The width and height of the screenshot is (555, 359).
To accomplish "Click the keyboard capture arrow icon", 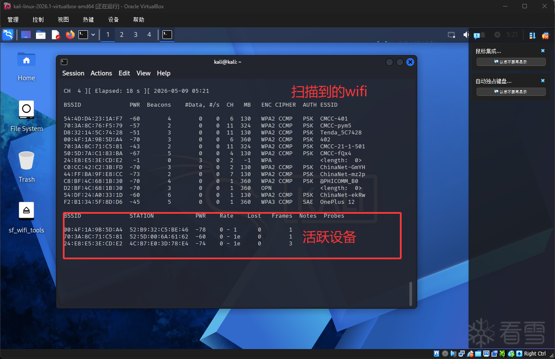I will pyautogui.click(x=519, y=354).
